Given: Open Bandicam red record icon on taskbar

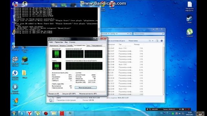Looking at the screenshot, I should click(x=46, y=113).
